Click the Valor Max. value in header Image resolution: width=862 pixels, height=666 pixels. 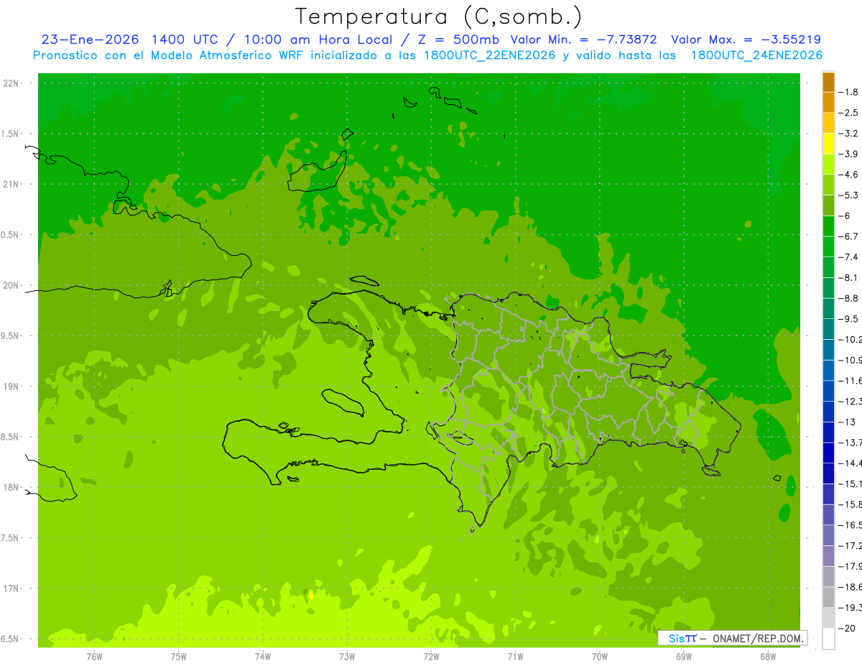pyautogui.click(x=746, y=40)
